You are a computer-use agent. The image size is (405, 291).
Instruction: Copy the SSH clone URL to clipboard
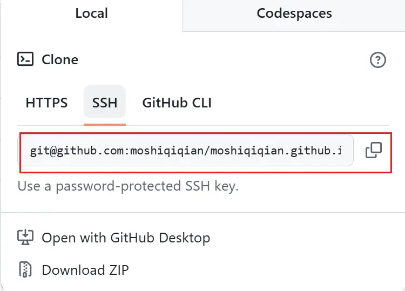click(374, 151)
